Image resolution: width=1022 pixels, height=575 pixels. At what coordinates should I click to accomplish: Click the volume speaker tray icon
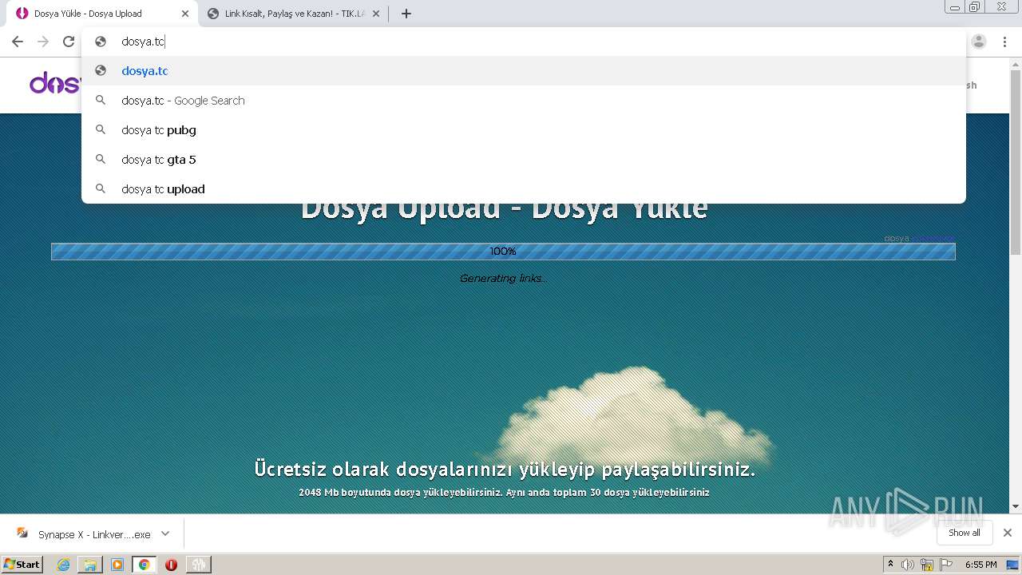point(908,565)
